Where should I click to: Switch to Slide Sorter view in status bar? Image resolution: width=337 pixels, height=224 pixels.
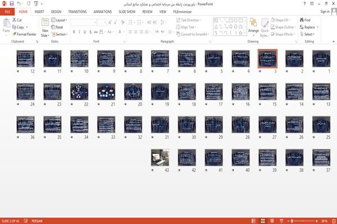click(x=263, y=221)
